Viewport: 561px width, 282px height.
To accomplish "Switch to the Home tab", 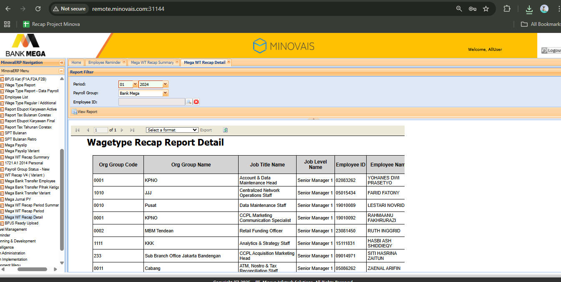I will point(76,63).
